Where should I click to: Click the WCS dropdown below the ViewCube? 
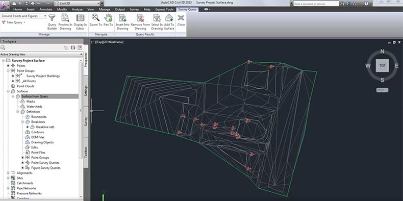(383, 90)
